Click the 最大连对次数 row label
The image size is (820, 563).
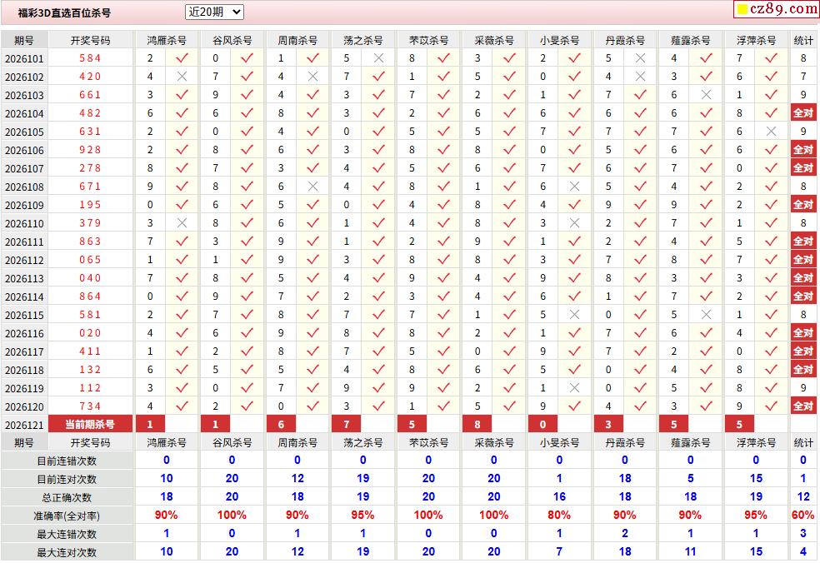click(x=67, y=552)
